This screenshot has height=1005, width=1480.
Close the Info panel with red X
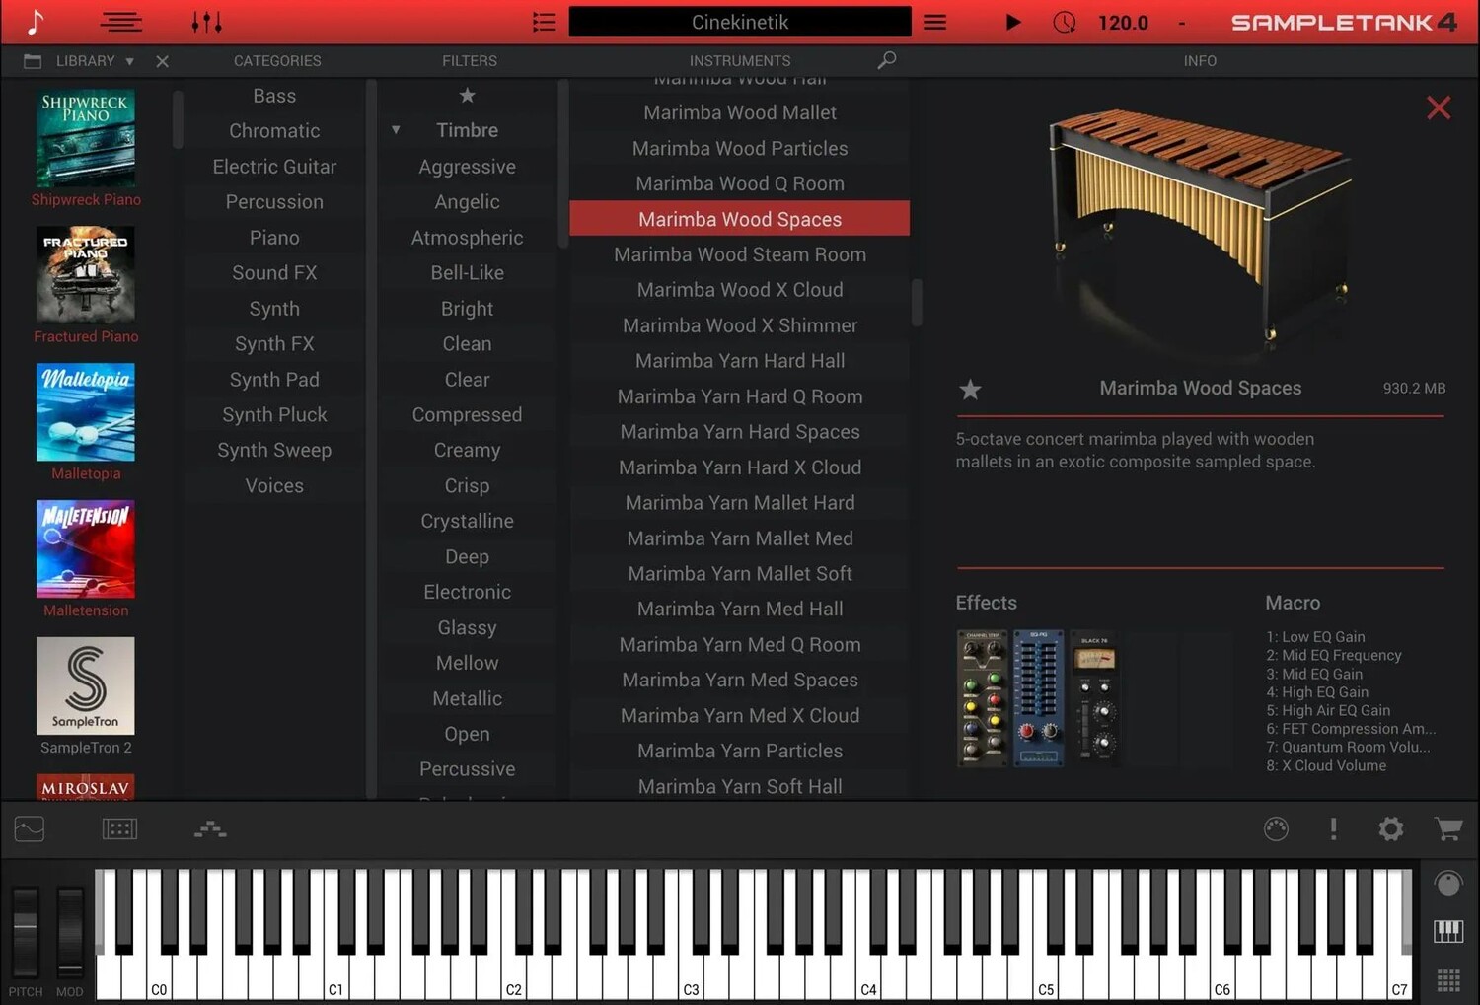1439,108
